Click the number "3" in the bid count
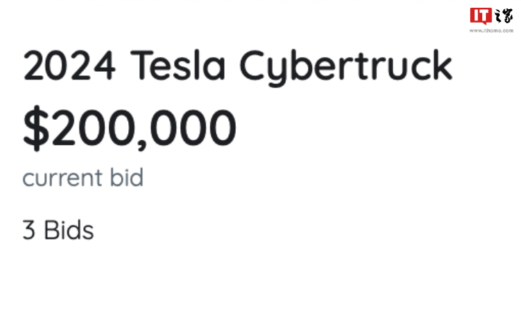Image resolution: width=521 pixels, height=310 pixels. pos(29,230)
